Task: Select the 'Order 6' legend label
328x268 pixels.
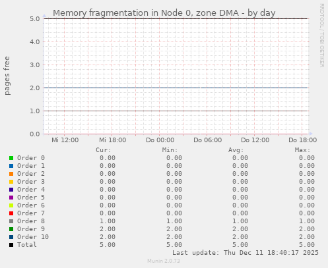Action: (x=31, y=205)
